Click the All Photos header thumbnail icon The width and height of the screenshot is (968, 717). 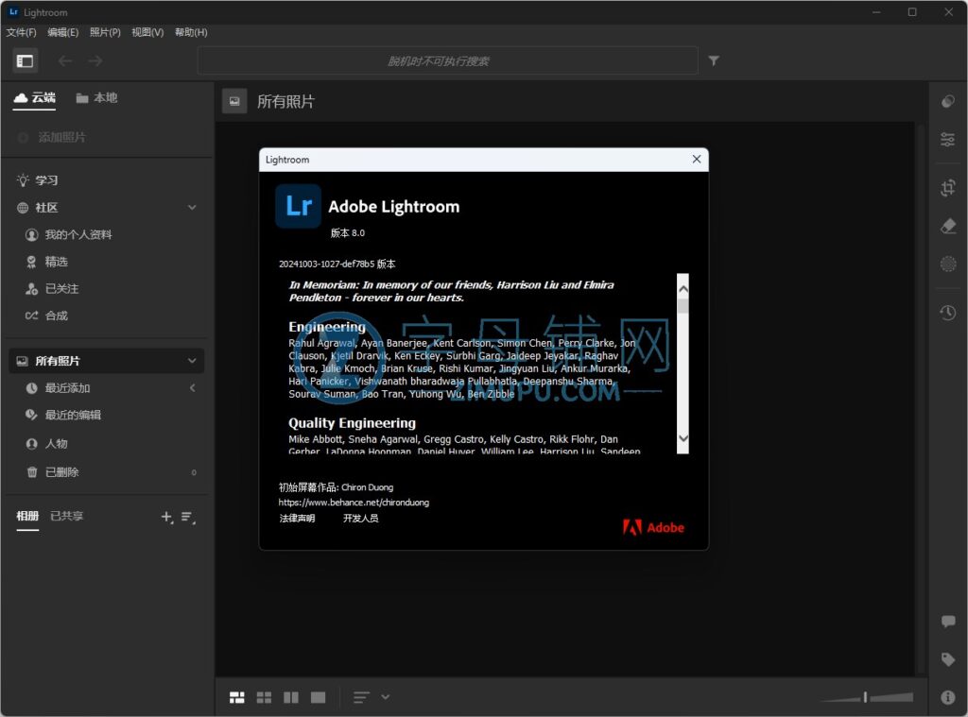click(x=234, y=101)
